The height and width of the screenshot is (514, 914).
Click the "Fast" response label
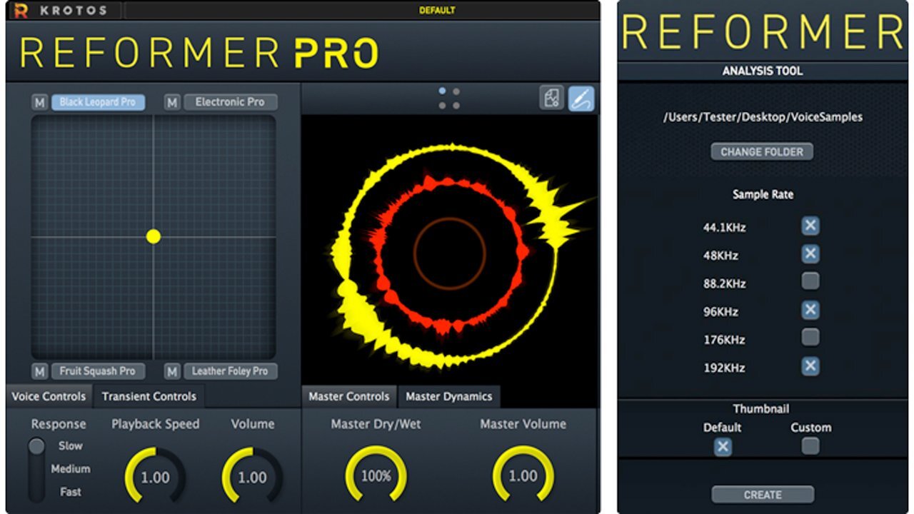pos(71,492)
